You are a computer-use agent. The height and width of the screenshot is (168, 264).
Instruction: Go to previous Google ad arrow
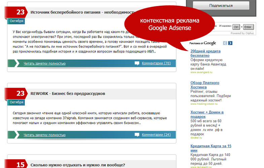[x=225, y=43]
